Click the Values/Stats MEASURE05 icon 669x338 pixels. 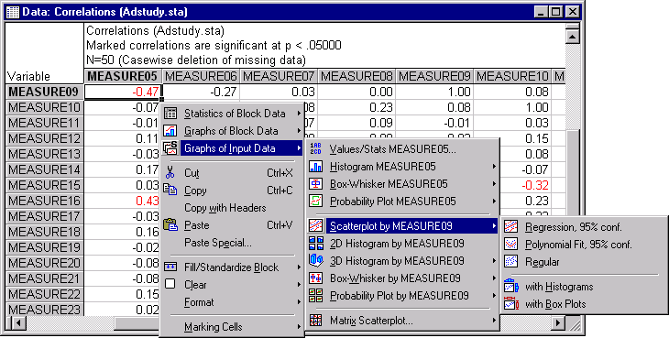[x=316, y=148]
